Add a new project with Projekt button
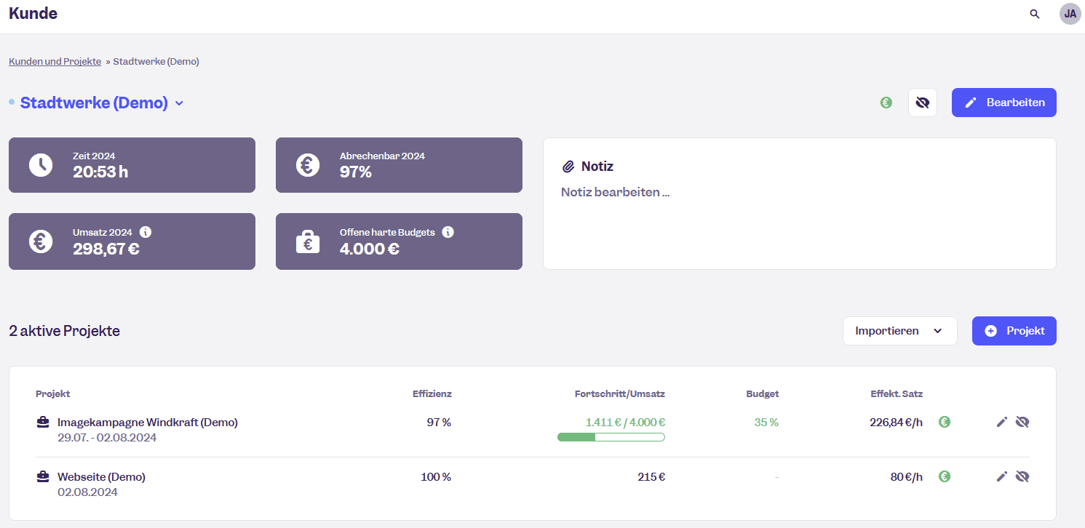The image size is (1085, 528). click(x=1014, y=331)
